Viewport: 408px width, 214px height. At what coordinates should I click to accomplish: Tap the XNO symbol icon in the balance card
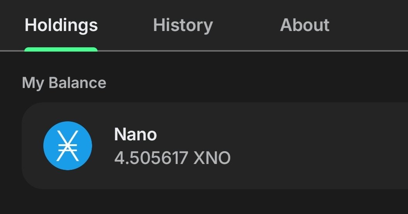pos(67,146)
